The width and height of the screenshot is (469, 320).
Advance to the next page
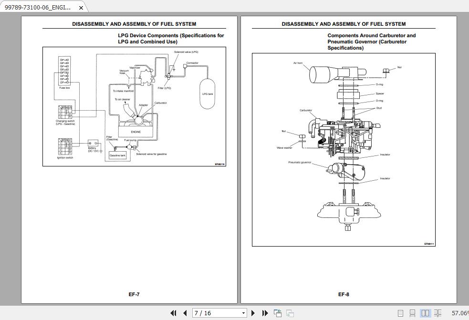coord(253,313)
